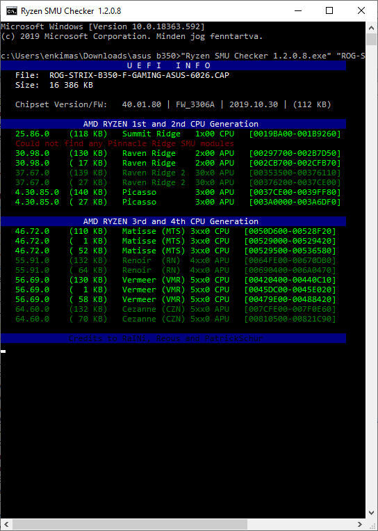Viewport: 378px width, 531px height.
Task: Click address [0045DC00-0045E020] of Vermeer
Action: tap(290, 290)
